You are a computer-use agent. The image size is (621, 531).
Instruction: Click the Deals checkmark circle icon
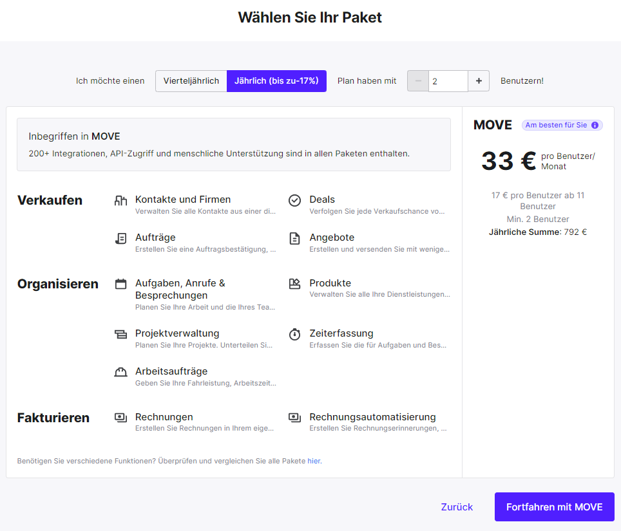point(294,201)
